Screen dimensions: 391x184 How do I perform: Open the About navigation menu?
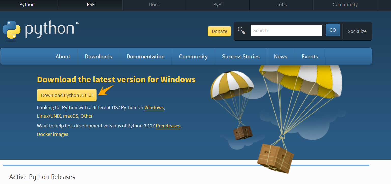pos(63,57)
